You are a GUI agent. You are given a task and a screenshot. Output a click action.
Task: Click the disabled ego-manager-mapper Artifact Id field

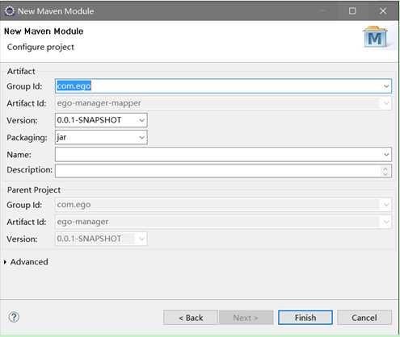click(x=223, y=103)
